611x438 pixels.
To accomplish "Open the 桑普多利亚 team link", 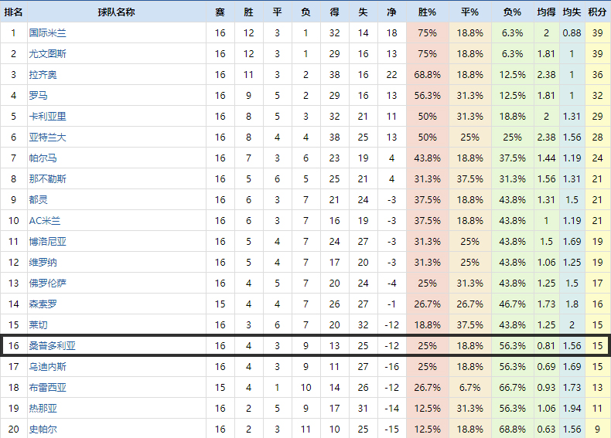I will pyautogui.click(x=52, y=345).
